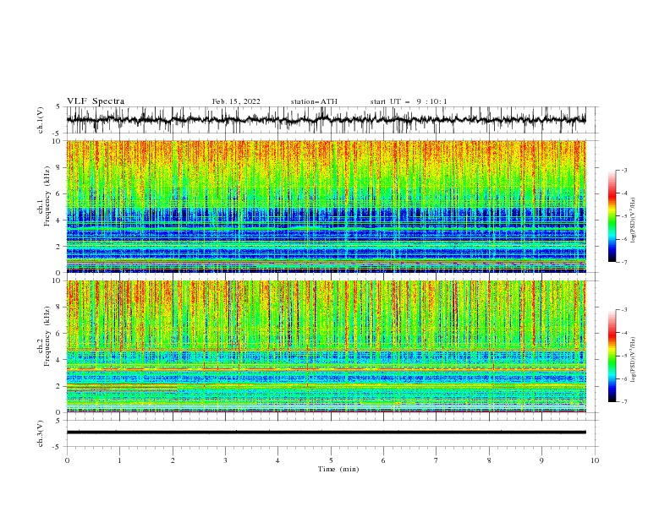Click the "start UT = 9 :10: 1" text
This screenshot has width=670, height=517.
409,101
